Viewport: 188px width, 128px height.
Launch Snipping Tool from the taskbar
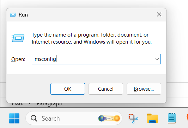(133, 118)
